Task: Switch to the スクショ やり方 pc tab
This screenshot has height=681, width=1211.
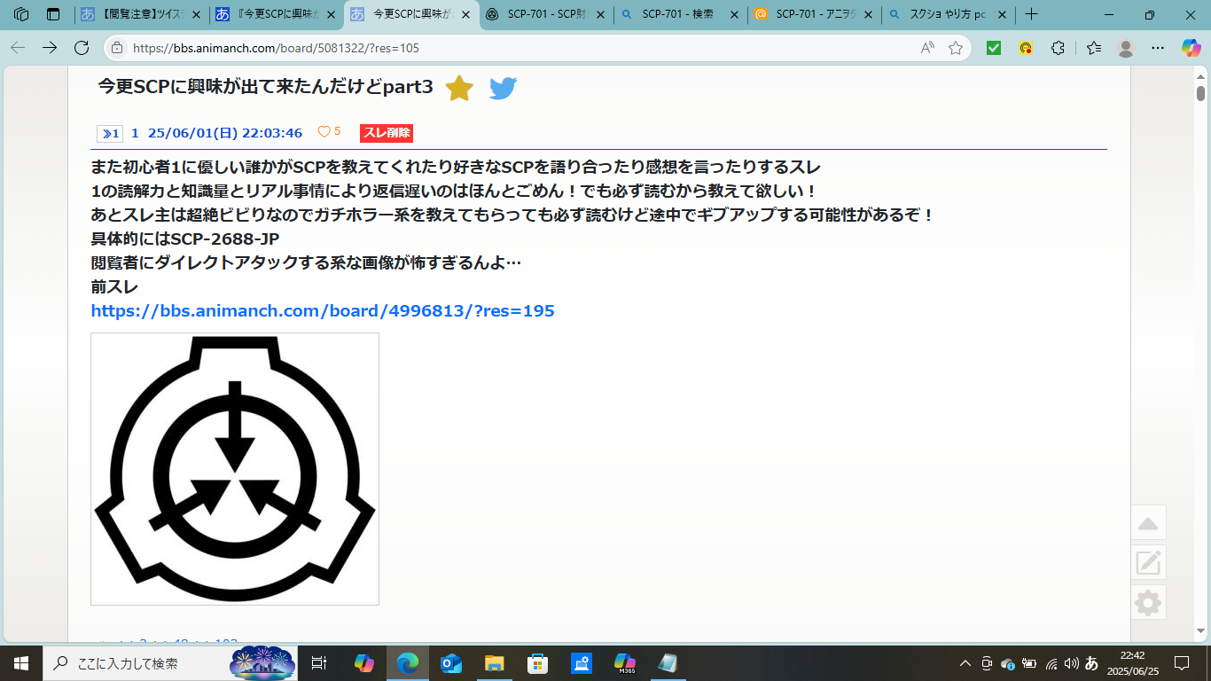Action: (949, 14)
